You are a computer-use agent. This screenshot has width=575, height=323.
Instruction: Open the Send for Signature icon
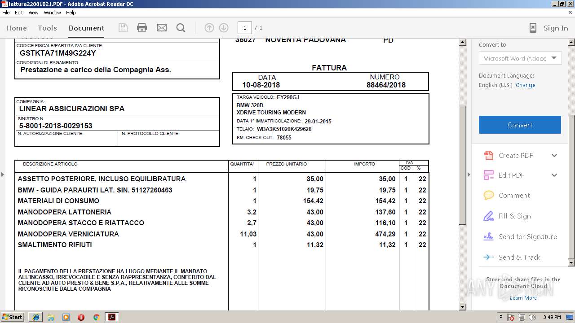tap(488, 236)
